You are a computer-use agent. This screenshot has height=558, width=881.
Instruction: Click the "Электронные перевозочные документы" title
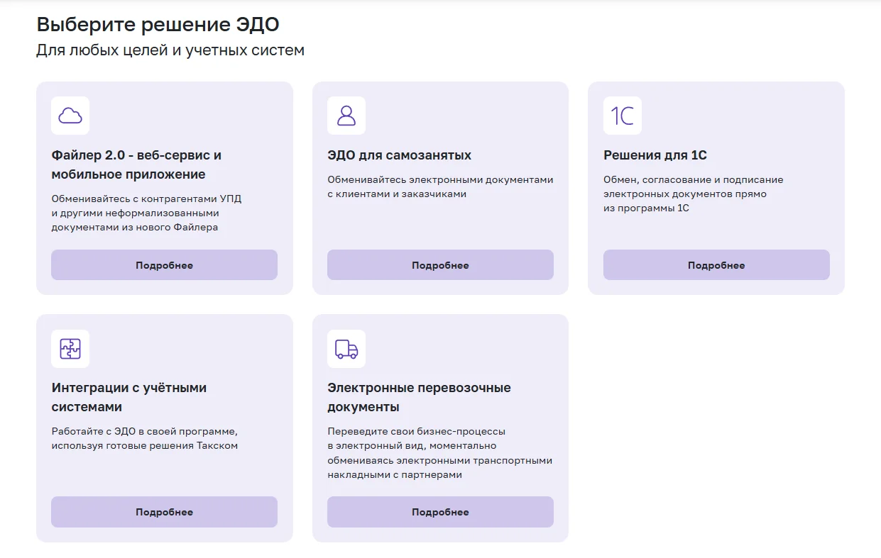(x=419, y=397)
